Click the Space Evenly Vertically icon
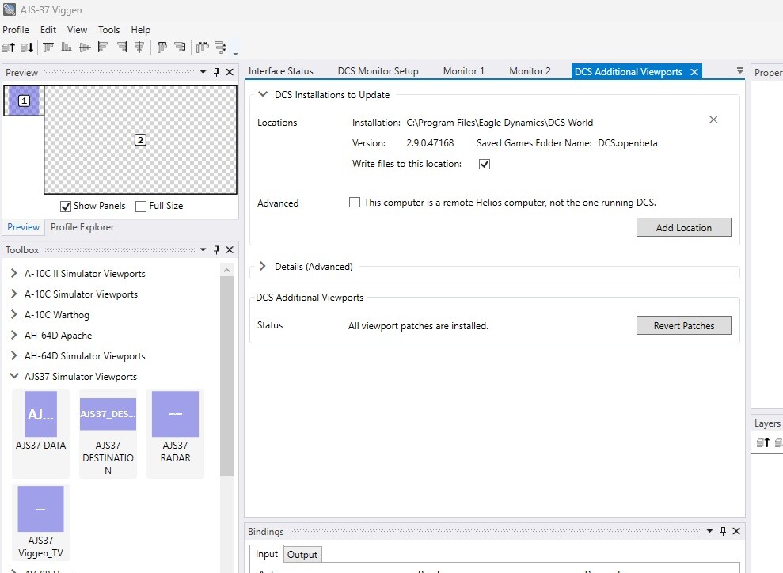Image resolution: width=783 pixels, height=573 pixels. point(220,47)
